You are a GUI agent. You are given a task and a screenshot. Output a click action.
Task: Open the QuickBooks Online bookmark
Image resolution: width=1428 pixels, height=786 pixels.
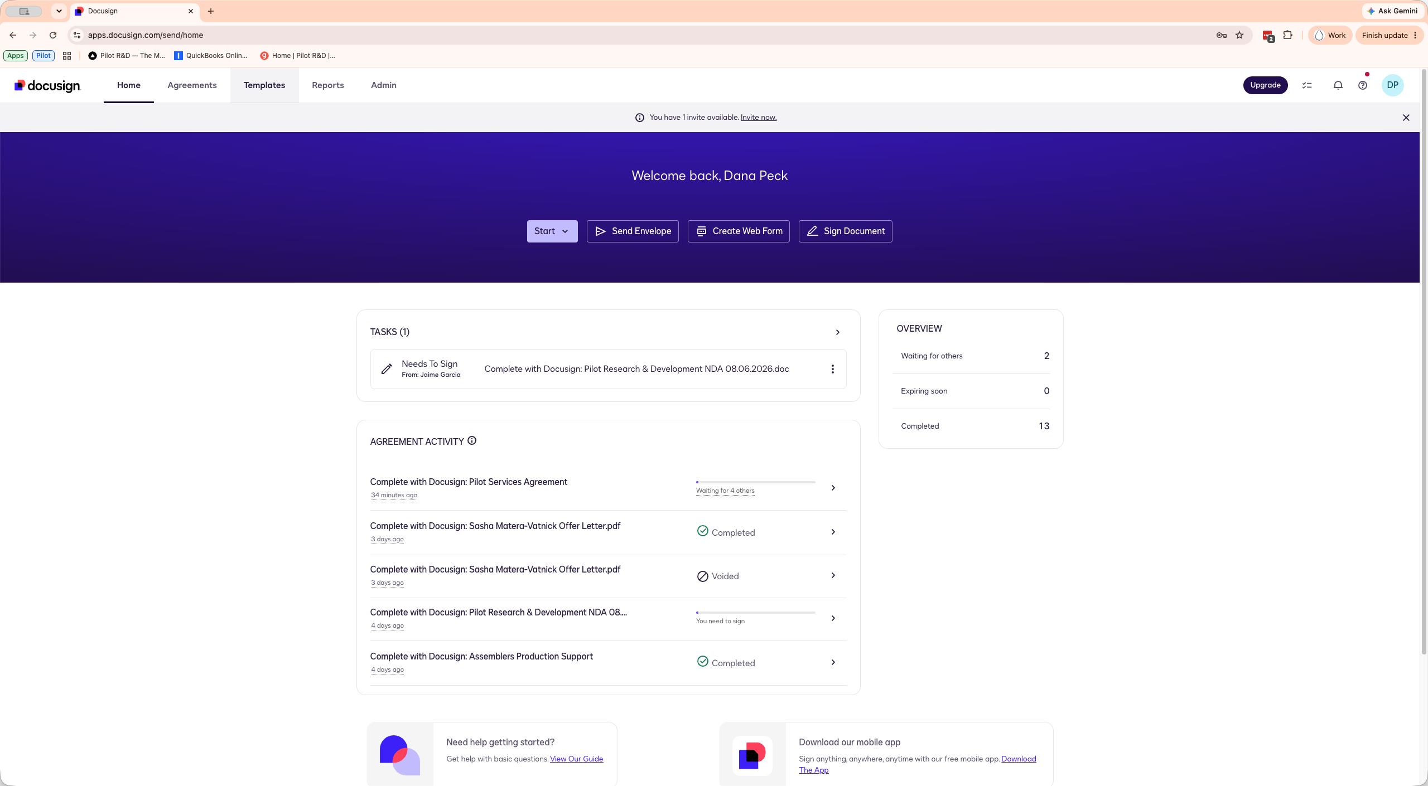coord(211,56)
